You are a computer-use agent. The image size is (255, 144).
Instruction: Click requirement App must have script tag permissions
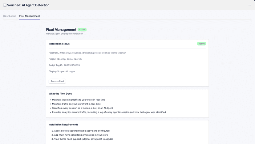click(x=81, y=135)
